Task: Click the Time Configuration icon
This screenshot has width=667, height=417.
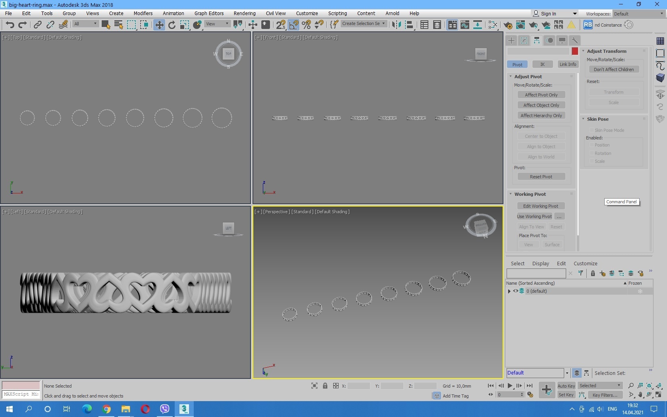Action: click(530, 394)
